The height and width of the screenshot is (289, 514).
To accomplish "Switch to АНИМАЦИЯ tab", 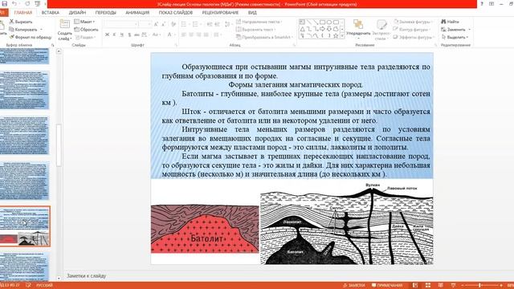I will tap(137, 13).
